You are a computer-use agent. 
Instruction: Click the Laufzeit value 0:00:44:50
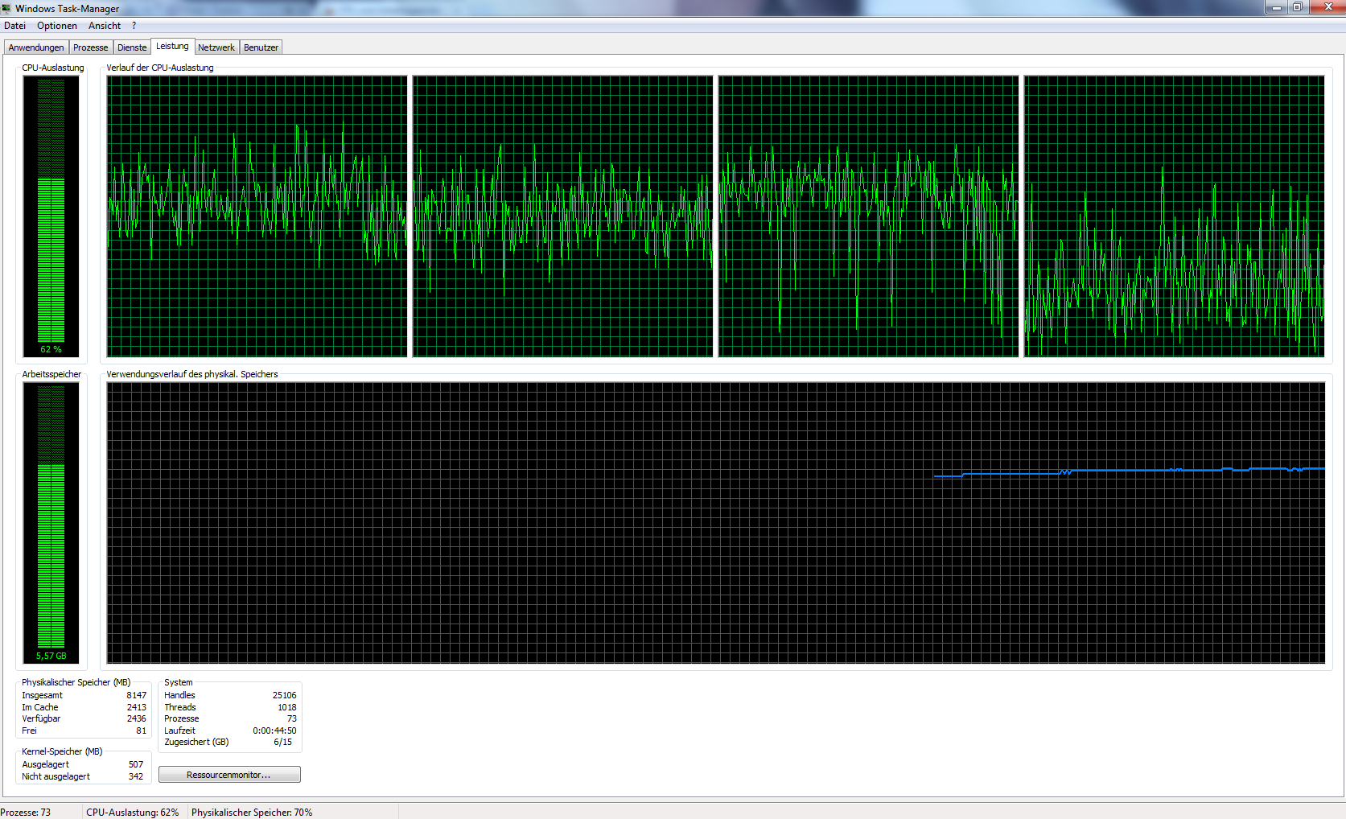click(274, 731)
